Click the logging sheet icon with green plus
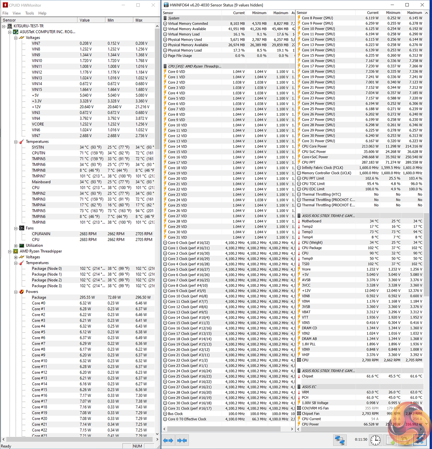432x449 pixels. 391,440
